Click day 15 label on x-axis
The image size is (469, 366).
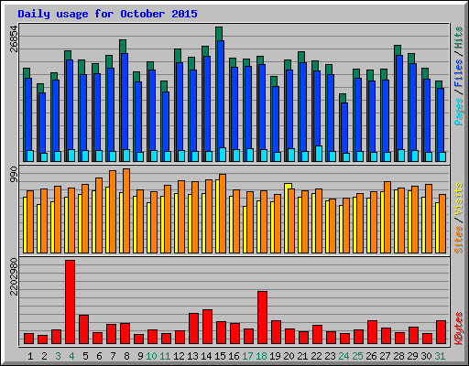point(220,356)
